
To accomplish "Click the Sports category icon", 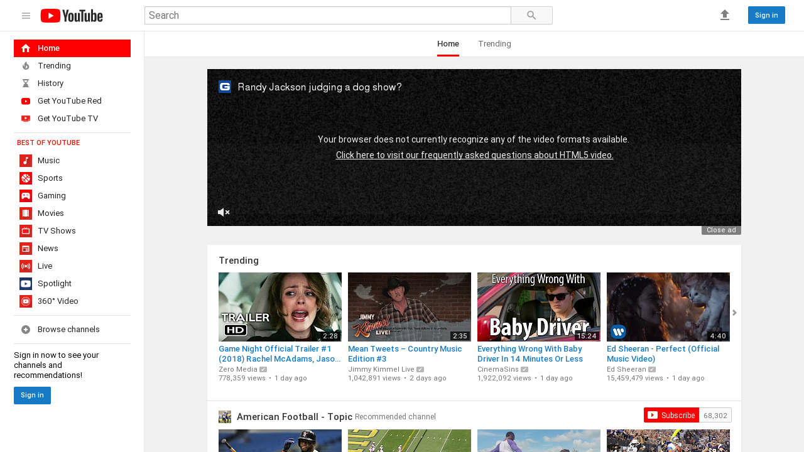I will 26,178.
